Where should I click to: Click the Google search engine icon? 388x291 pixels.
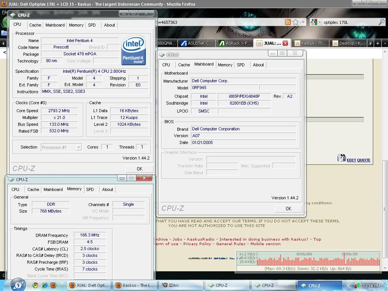(314, 22)
